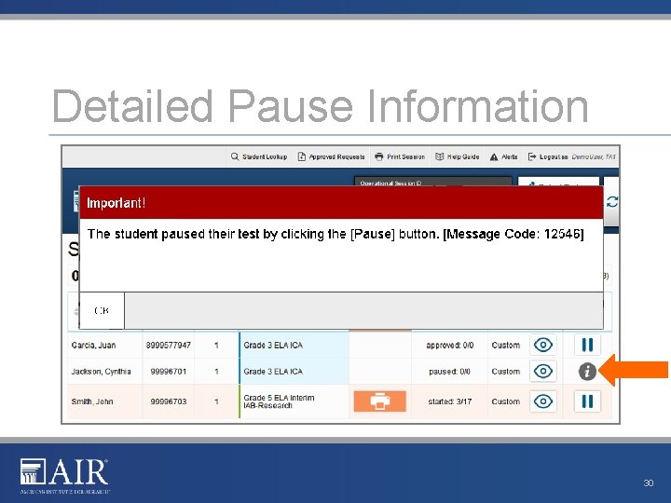The image size is (671, 503).
Task: Confirm the Important dialog with OK
Action: 102,310
